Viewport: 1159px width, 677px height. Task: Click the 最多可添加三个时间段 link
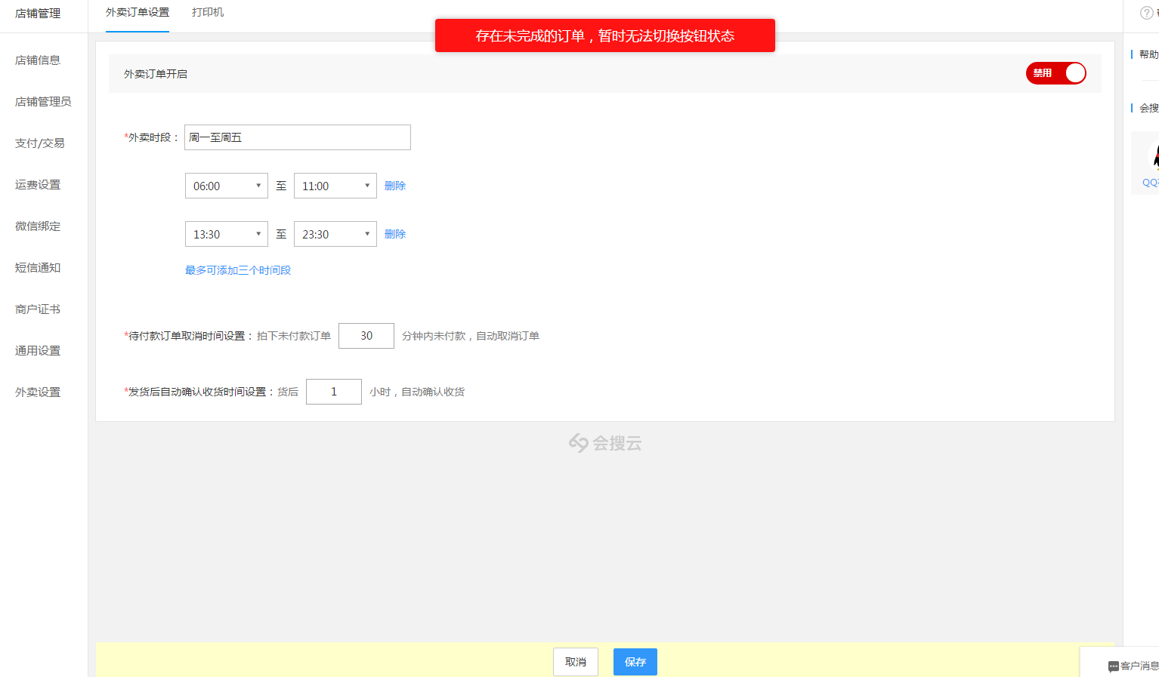(238, 270)
